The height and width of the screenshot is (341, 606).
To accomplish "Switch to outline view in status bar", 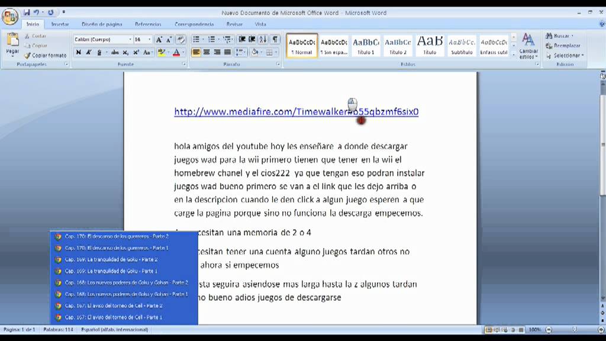I will (x=513, y=330).
